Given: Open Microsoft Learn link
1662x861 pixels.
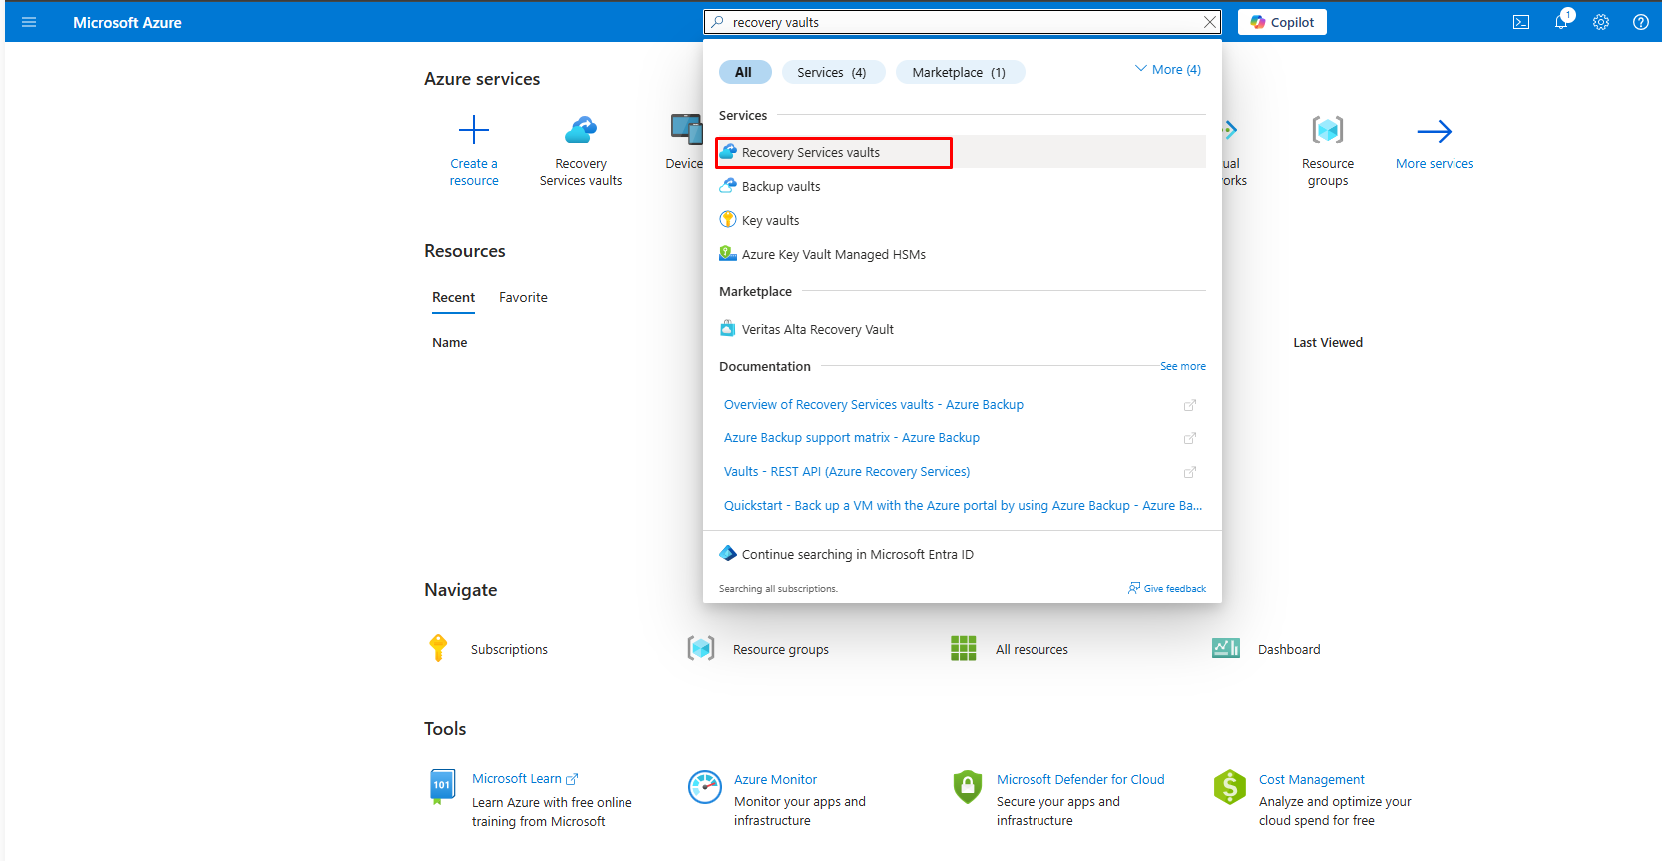Looking at the screenshot, I should point(517,779).
